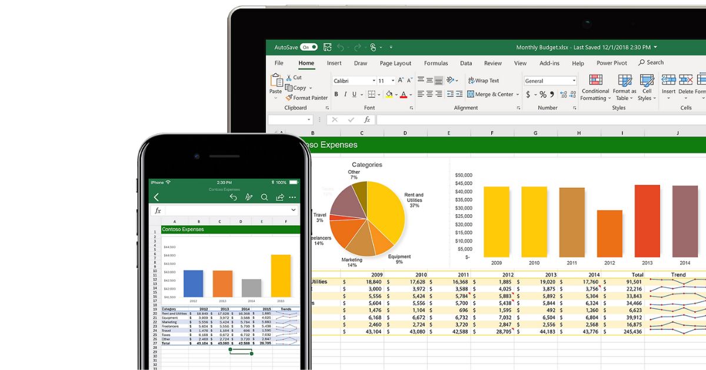Toggle italic formatting
Image resolution: width=706 pixels, height=370 pixels.
click(x=345, y=94)
